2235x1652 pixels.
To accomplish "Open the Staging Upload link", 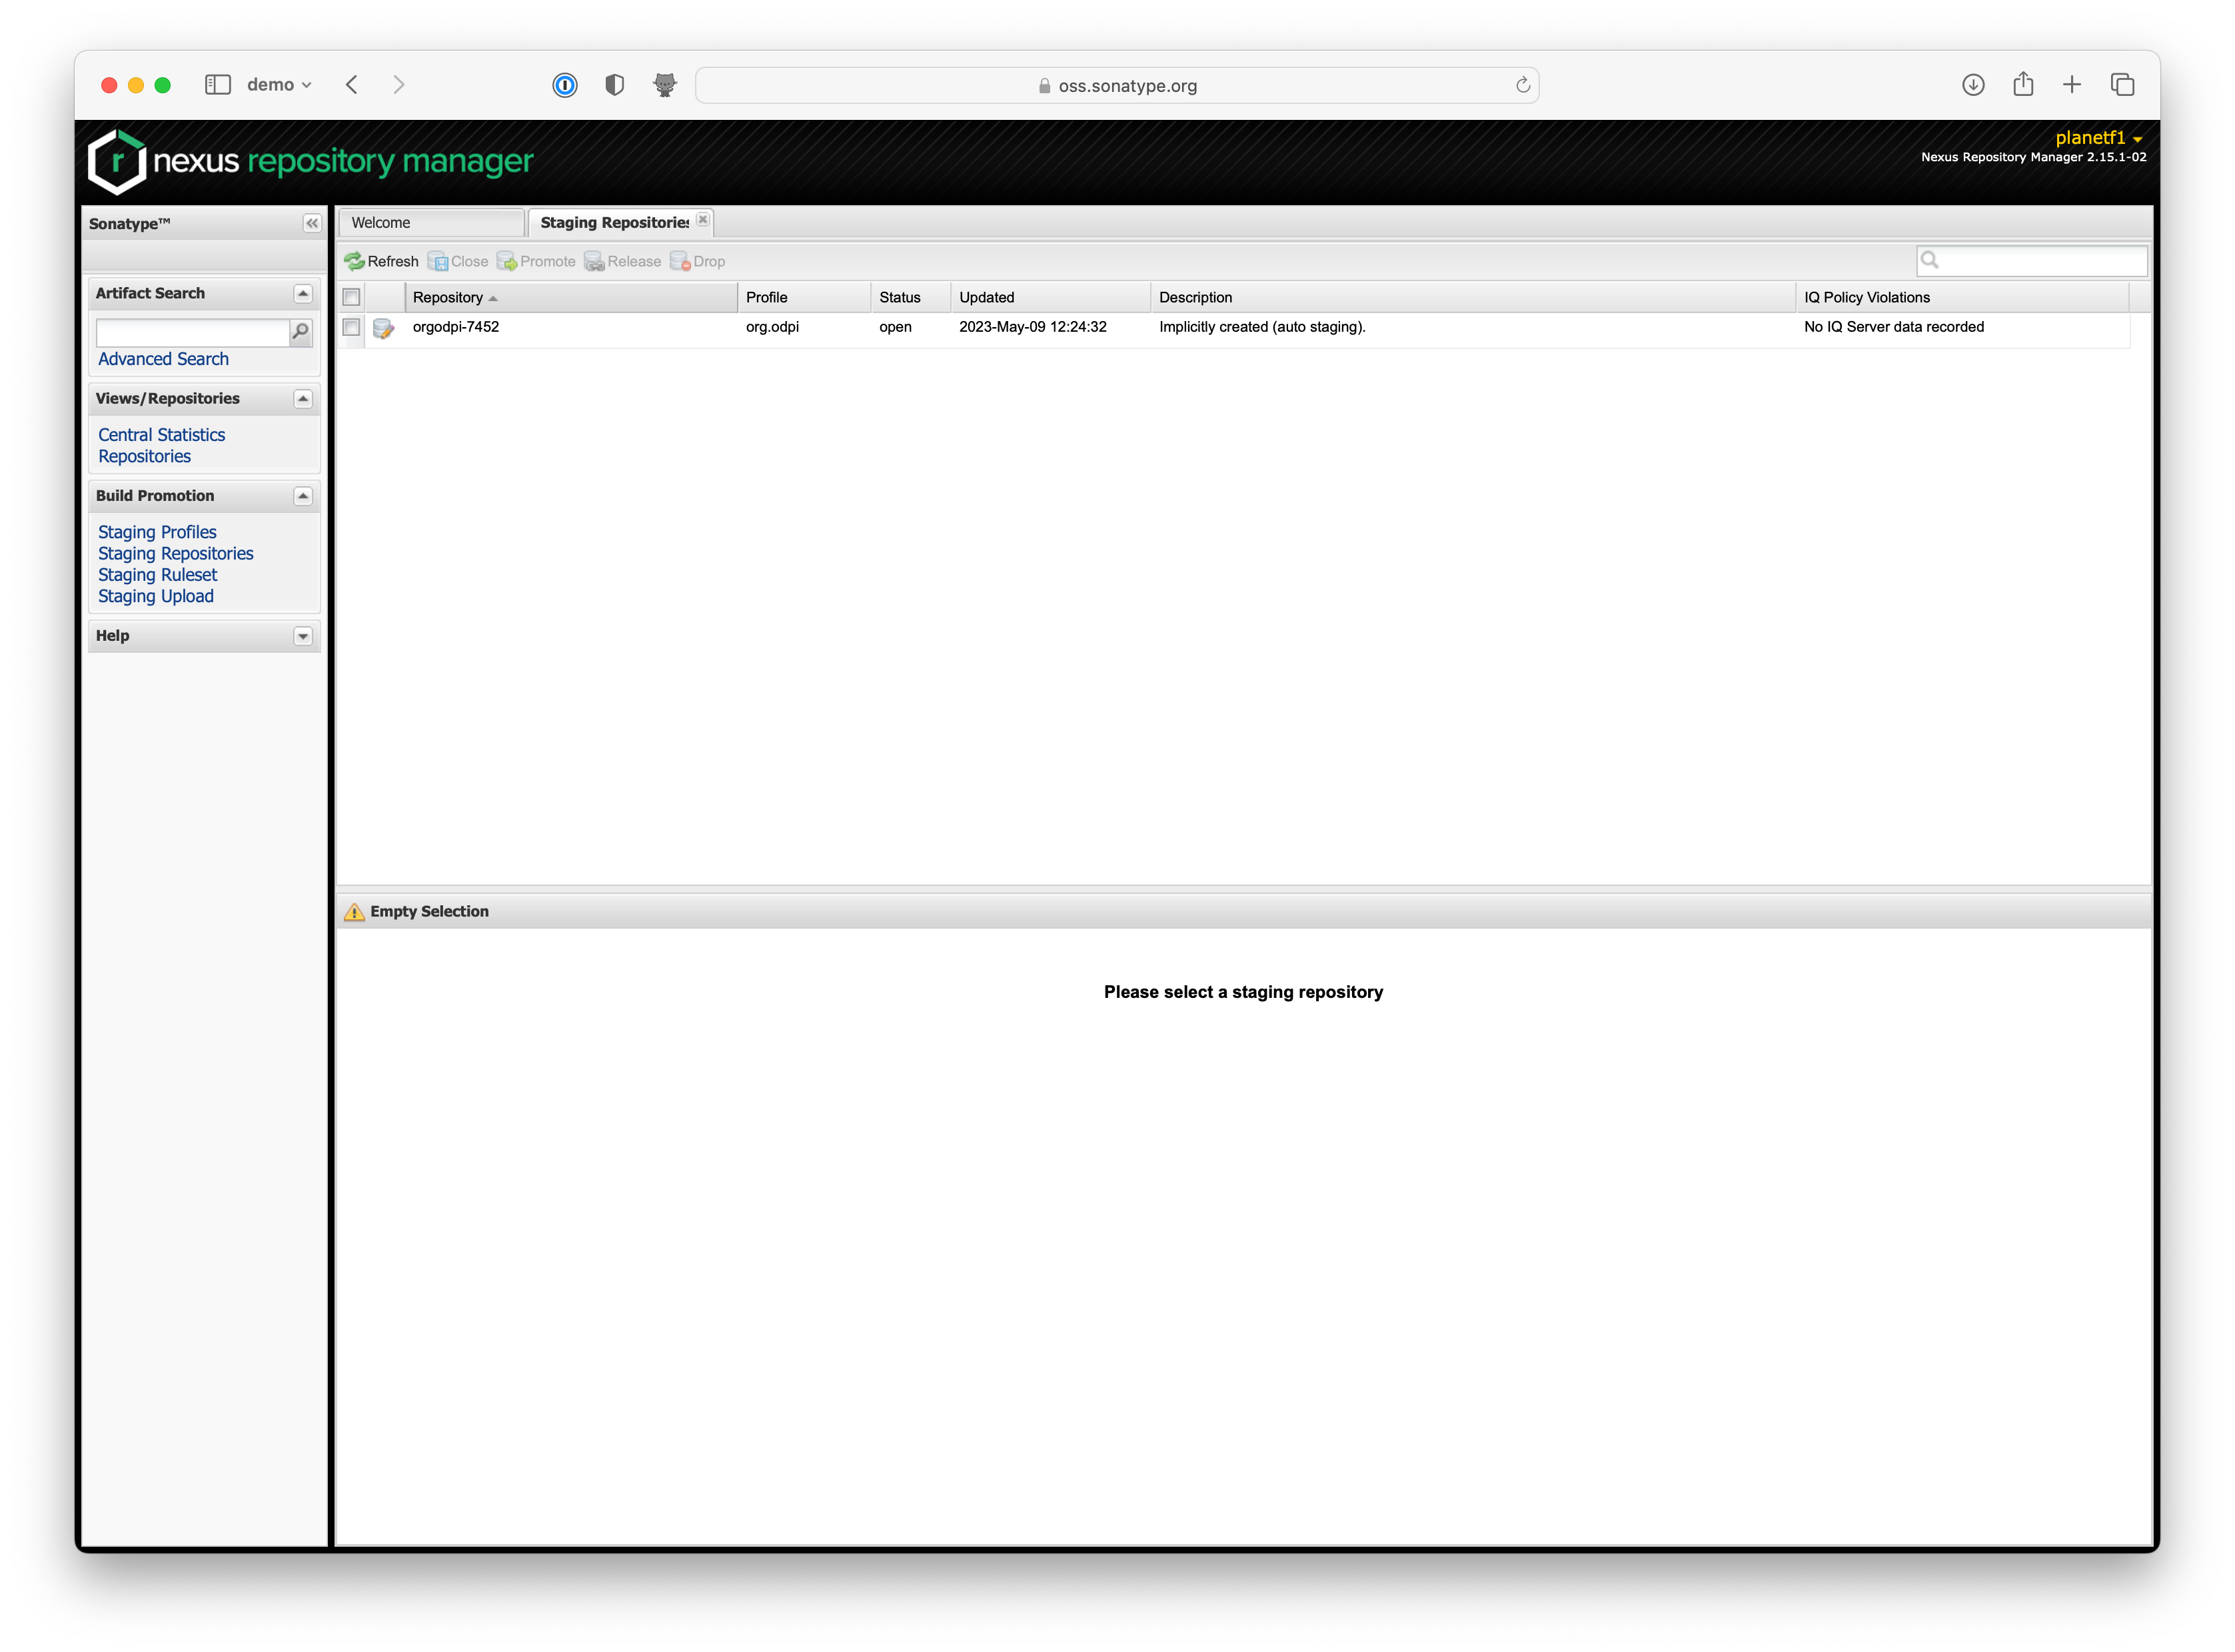I will click(156, 596).
